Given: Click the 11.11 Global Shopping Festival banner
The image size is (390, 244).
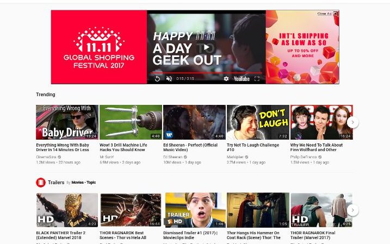Looking at the screenshot, I should 99,47.
